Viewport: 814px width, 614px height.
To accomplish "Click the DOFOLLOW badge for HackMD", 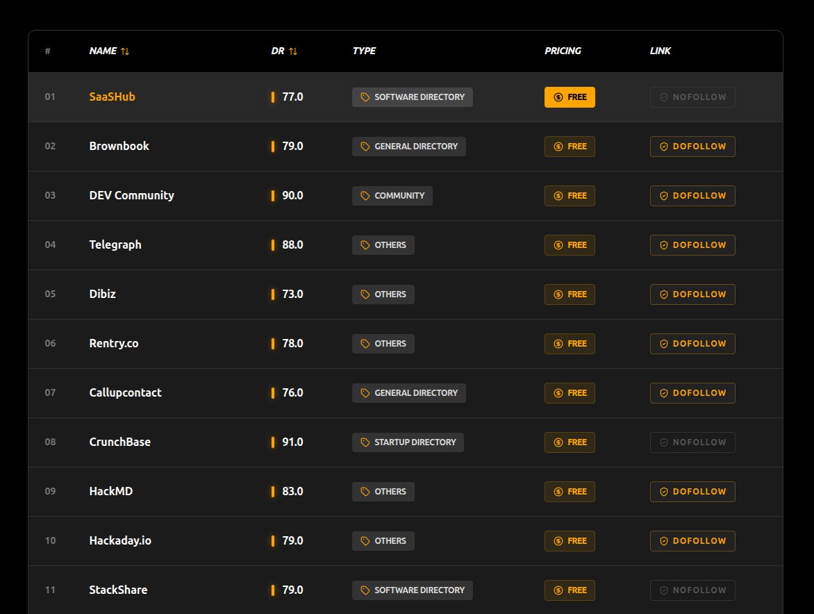I will point(692,492).
